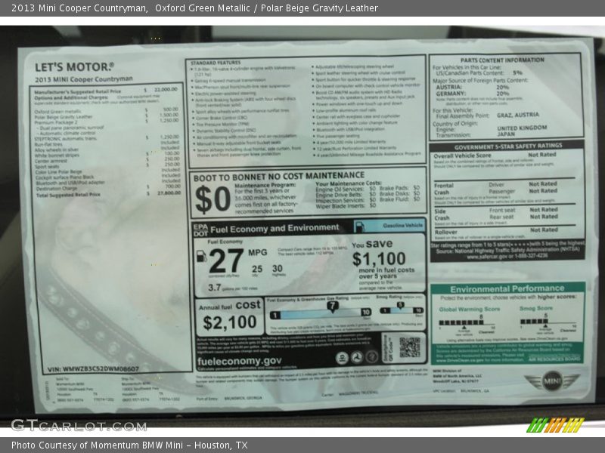Click the top caption '2013 Mini Cooper Countryman'
Viewport: 605px width, 453px height.
pyautogui.click(x=79, y=8)
